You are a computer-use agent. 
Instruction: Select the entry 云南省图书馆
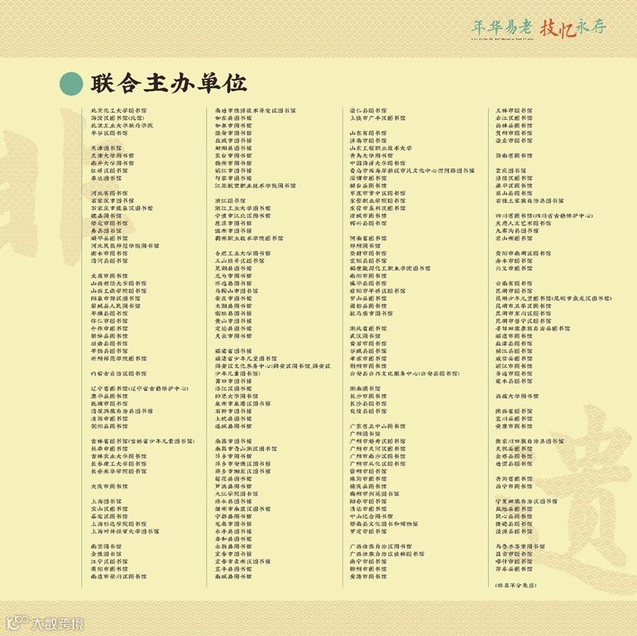[x=514, y=283]
